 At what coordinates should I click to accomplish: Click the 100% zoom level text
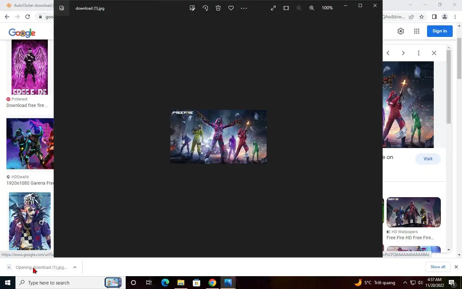click(x=327, y=8)
